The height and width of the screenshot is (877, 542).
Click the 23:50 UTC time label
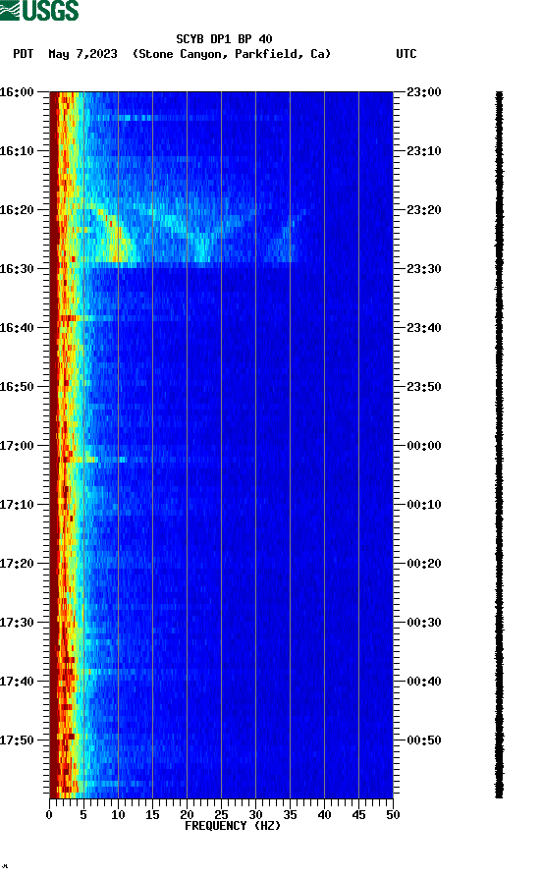(424, 387)
